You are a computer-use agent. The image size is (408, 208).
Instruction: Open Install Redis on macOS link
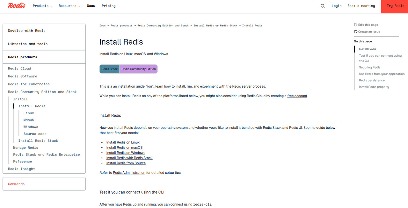124,147
